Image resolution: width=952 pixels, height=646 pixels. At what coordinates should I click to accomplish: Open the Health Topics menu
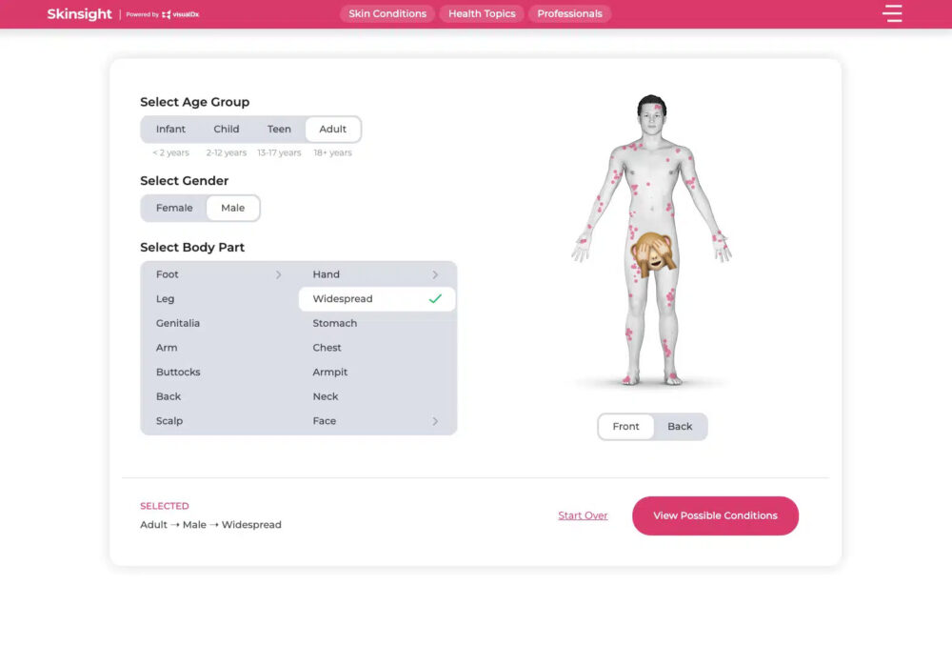click(x=482, y=14)
